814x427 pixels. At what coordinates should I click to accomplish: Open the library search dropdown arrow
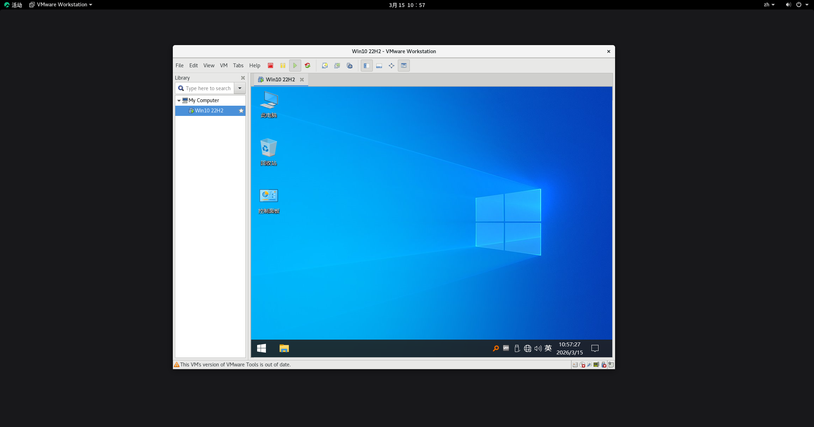240,88
